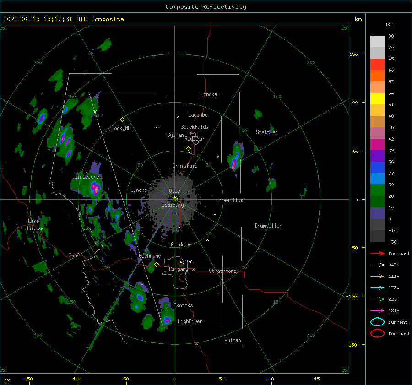Screen dimensions: 412x385
Task: Select the dark orange swatch by 60 dBZ
Action: (377, 76)
